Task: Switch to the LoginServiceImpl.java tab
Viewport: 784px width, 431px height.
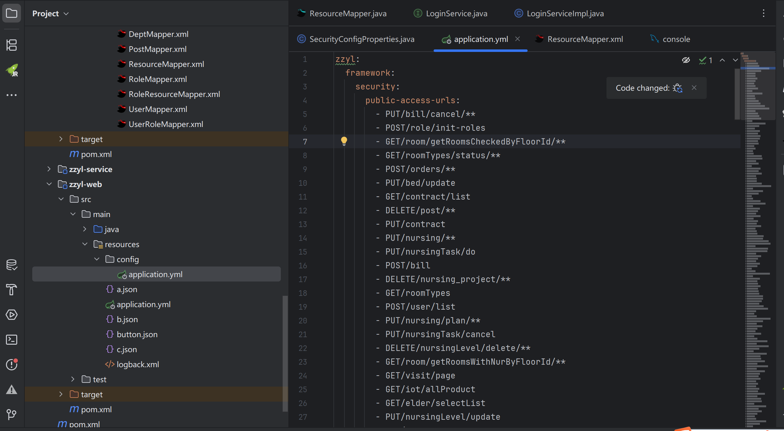Action: click(x=565, y=13)
